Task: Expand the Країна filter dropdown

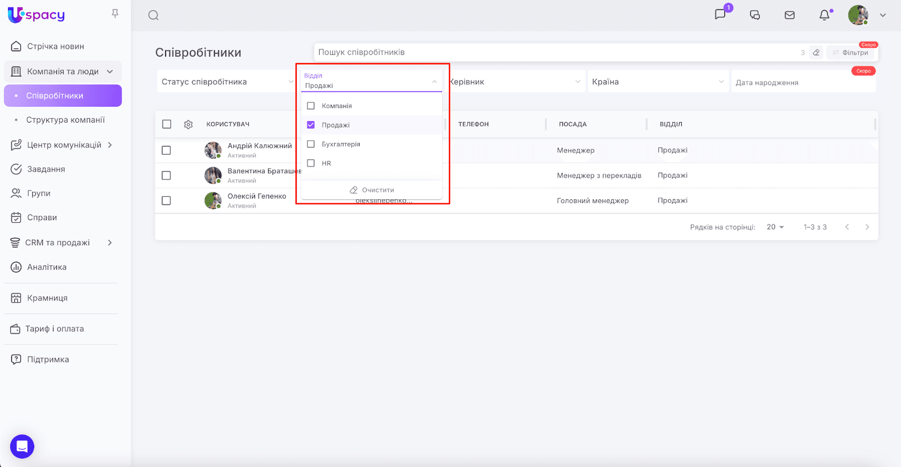Action: pyautogui.click(x=657, y=82)
